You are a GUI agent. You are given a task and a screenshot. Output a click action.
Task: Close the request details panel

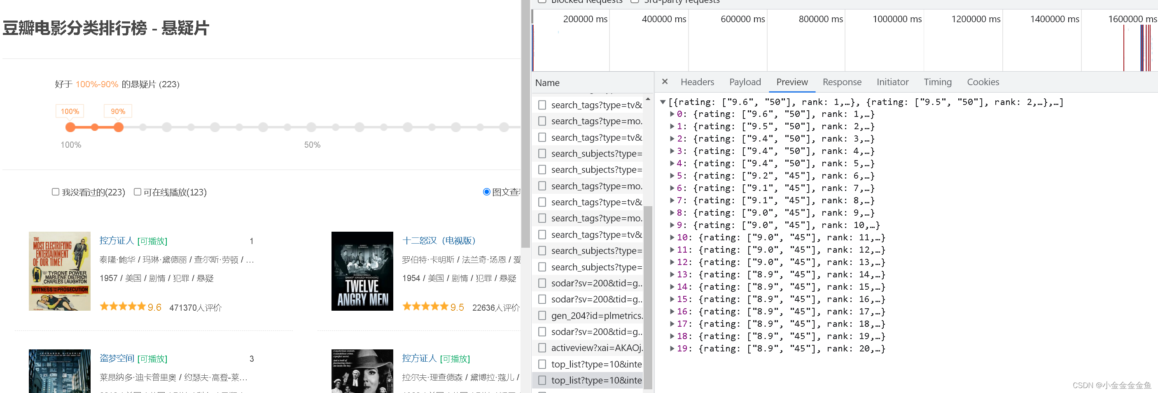pyautogui.click(x=664, y=82)
